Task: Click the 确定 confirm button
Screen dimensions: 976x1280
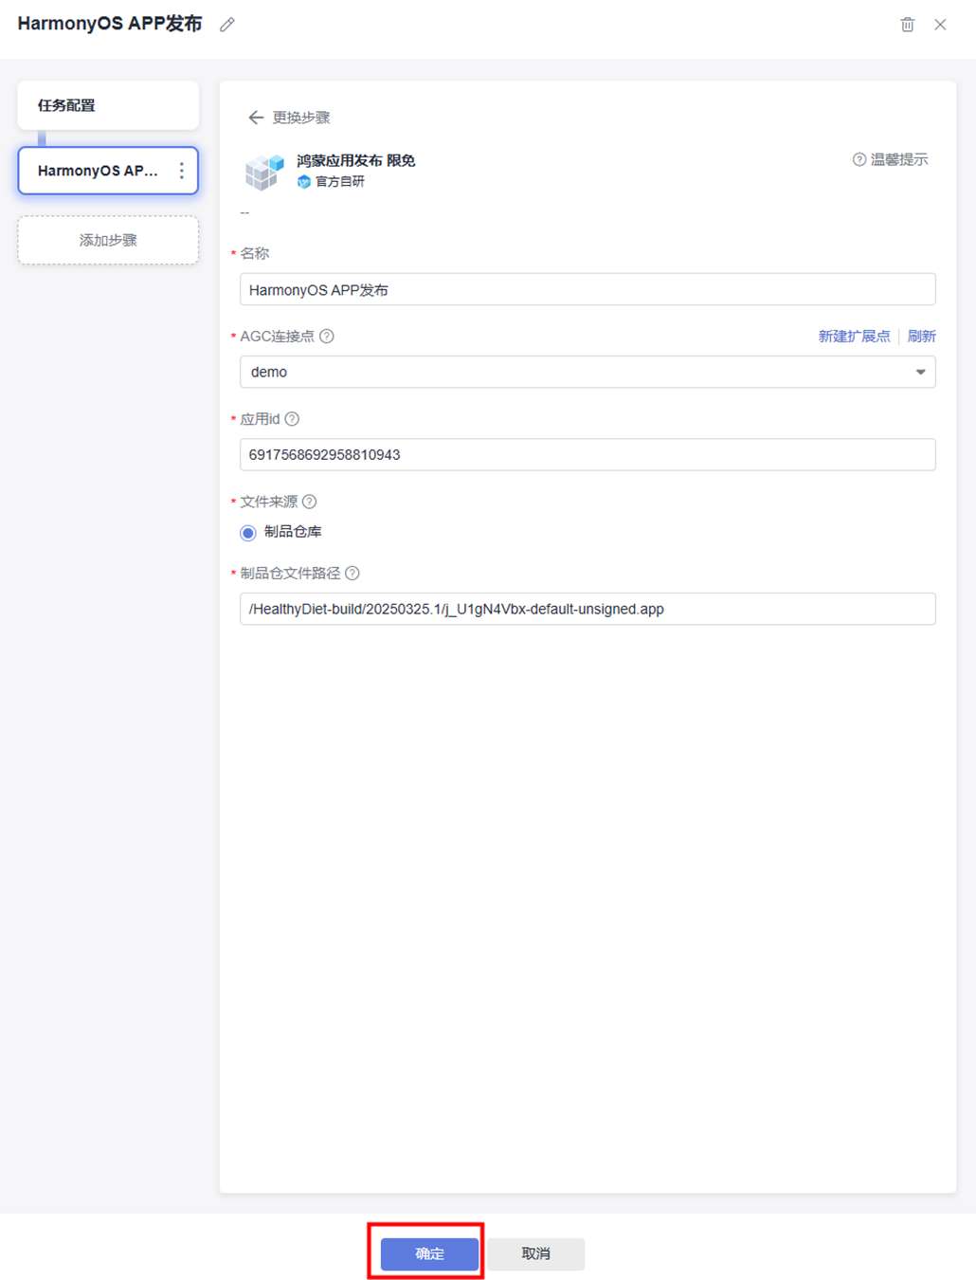Action: [x=429, y=1253]
